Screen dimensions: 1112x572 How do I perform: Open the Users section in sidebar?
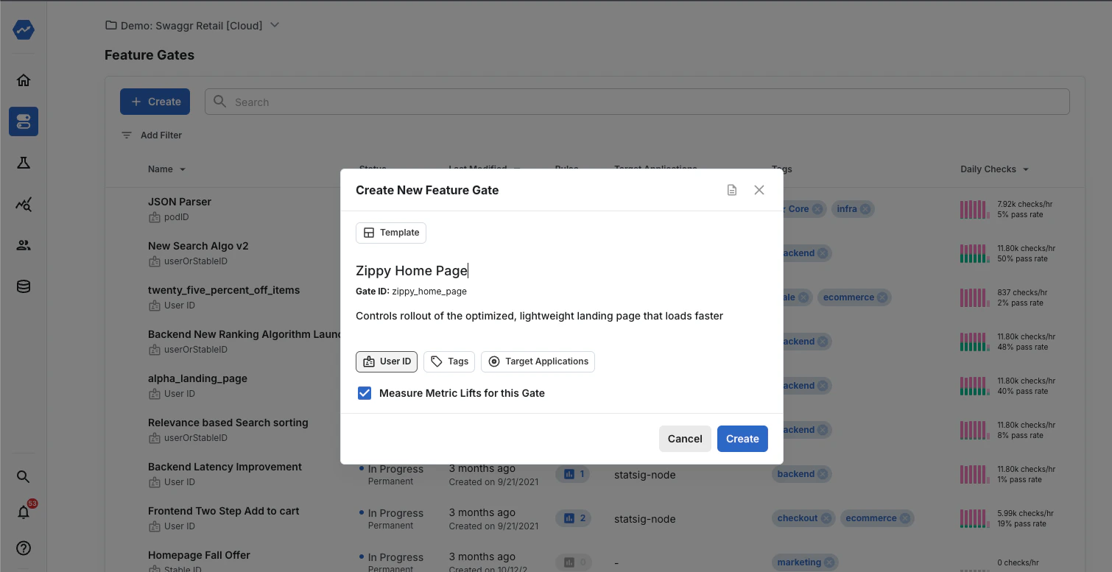23,245
